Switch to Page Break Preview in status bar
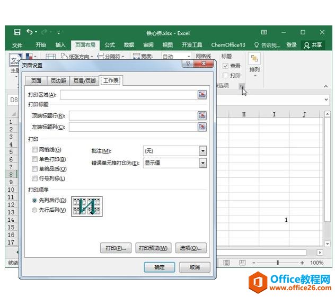The image size is (335, 297). click(x=242, y=263)
